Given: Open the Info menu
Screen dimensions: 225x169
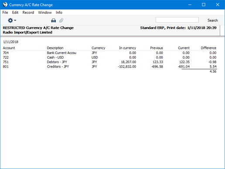Looking at the screenshot, I should 59,13.
